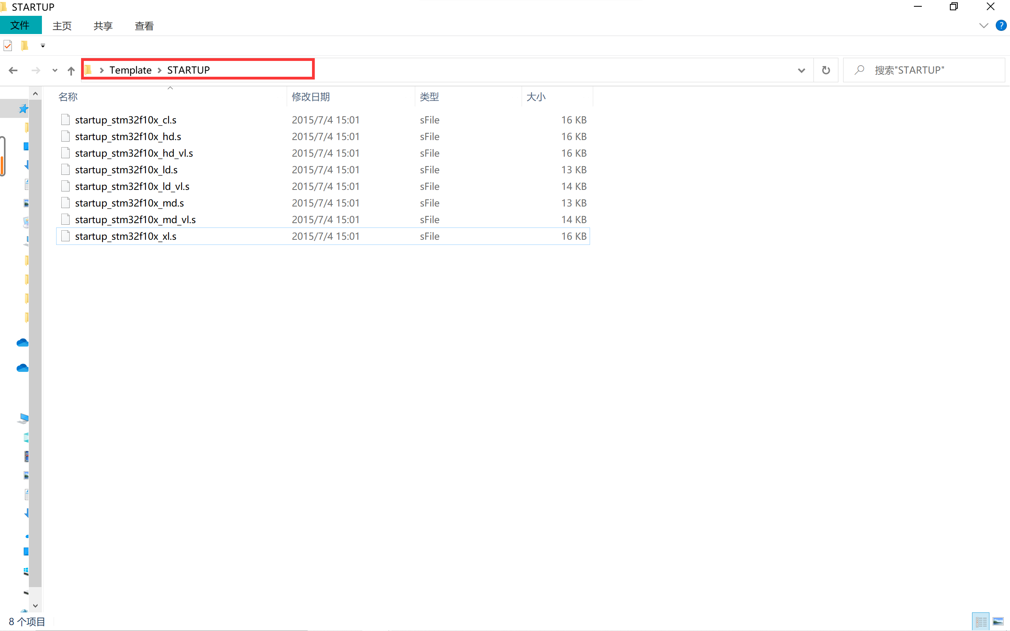1010x631 pixels.
Task: Click the Back navigation arrow
Action: point(13,70)
